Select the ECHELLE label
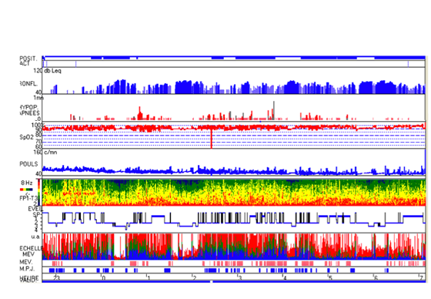The image size is (431, 299). tap(32, 248)
